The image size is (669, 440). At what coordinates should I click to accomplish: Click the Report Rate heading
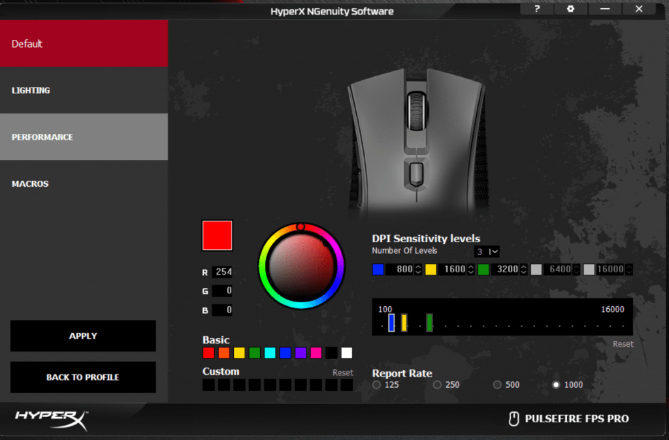pyautogui.click(x=402, y=373)
